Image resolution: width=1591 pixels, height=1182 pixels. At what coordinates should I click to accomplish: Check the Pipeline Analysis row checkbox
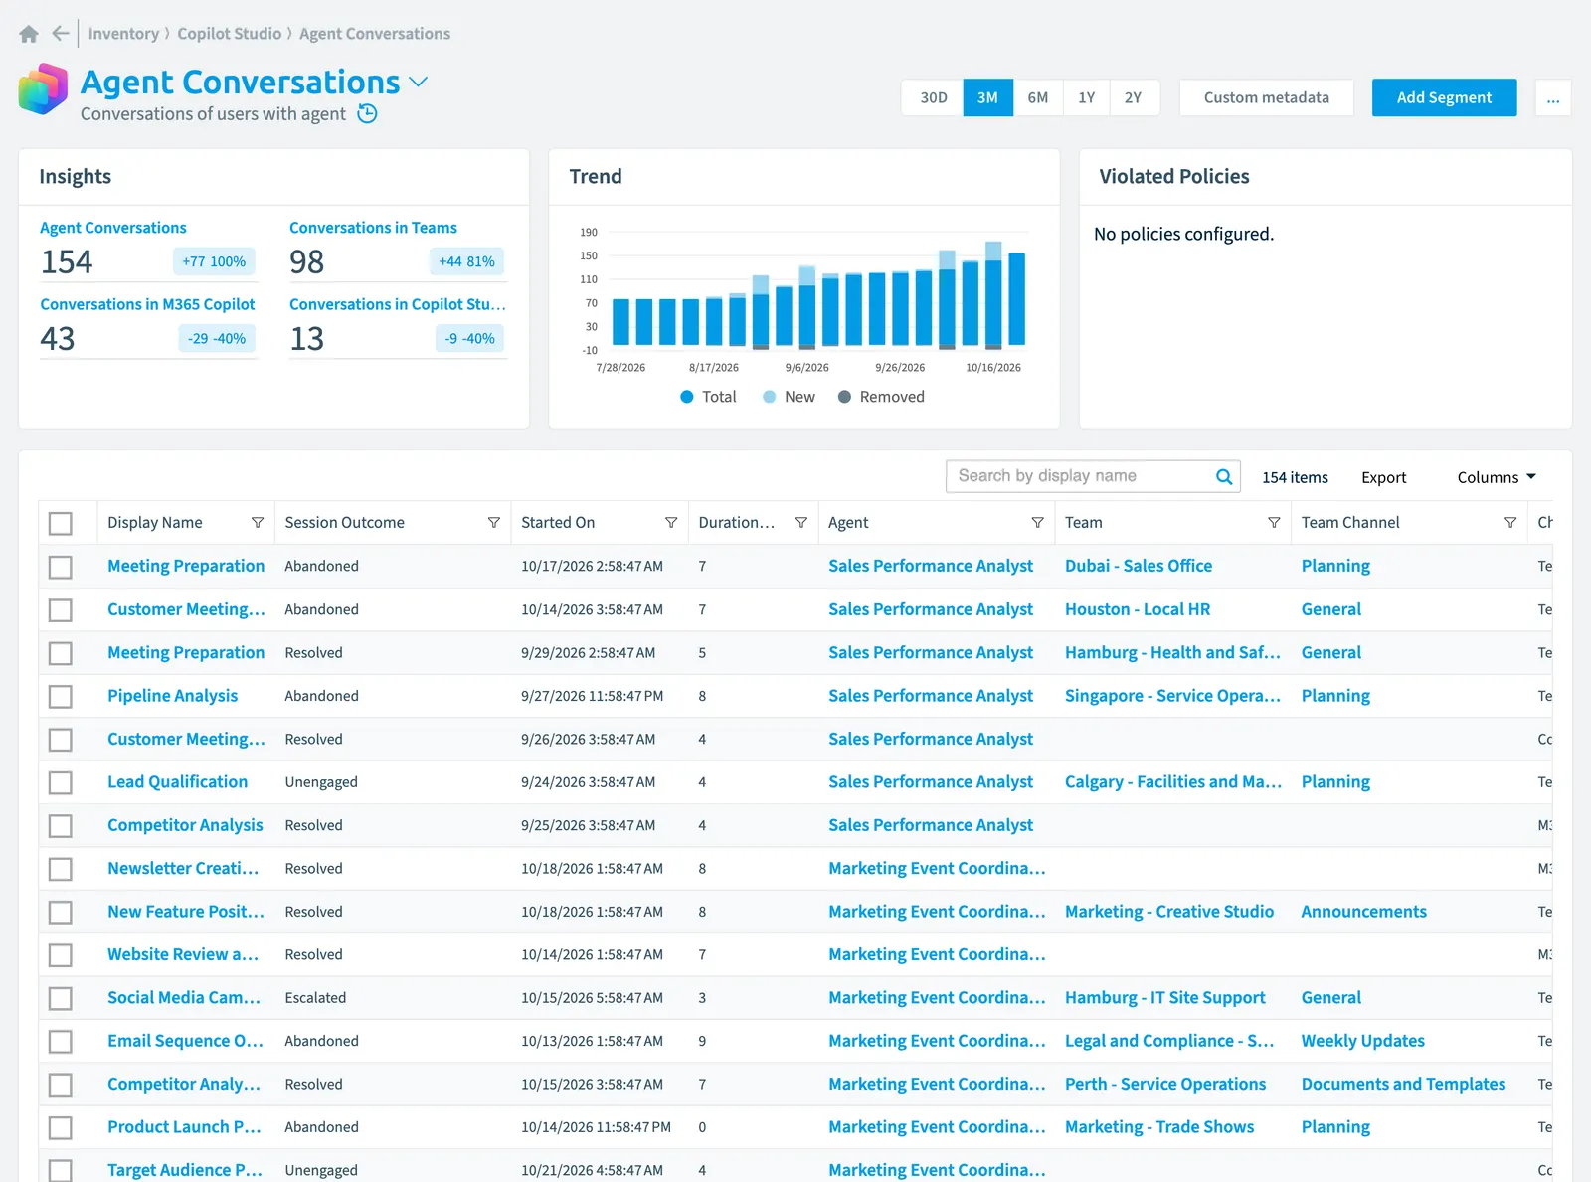click(x=61, y=697)
